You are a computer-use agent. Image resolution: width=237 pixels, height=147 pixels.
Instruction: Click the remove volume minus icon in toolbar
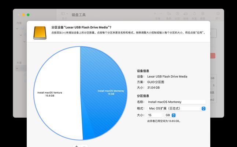point(161,14)
